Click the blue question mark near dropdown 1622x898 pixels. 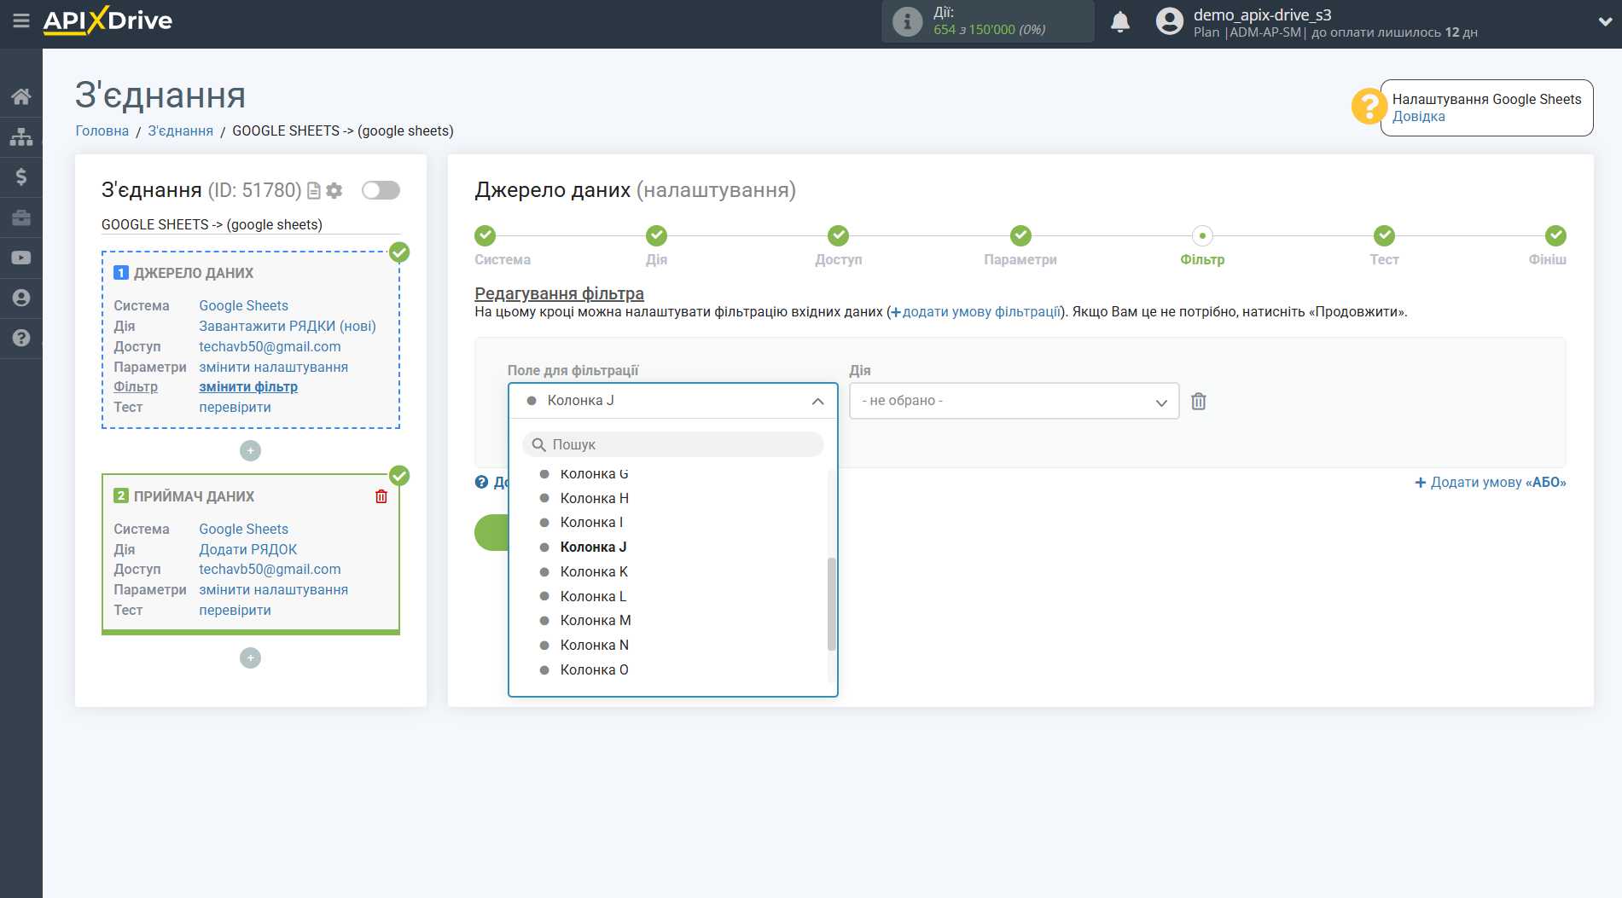481,482
